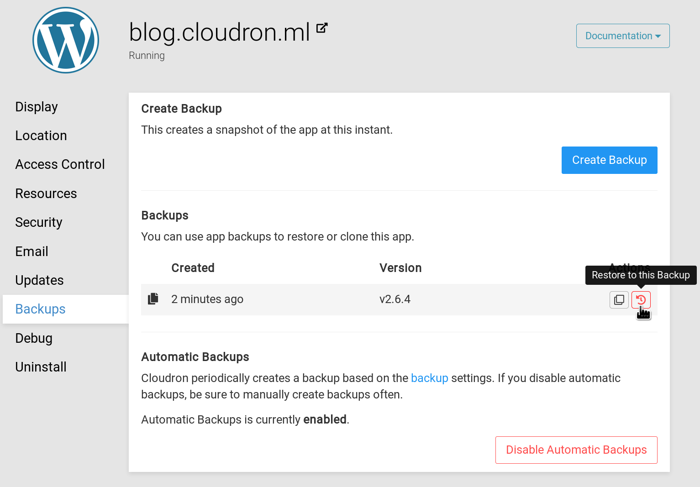Select the Security tab
The height and width of the screenshot is (487, 700).
[x=39, y=222]
